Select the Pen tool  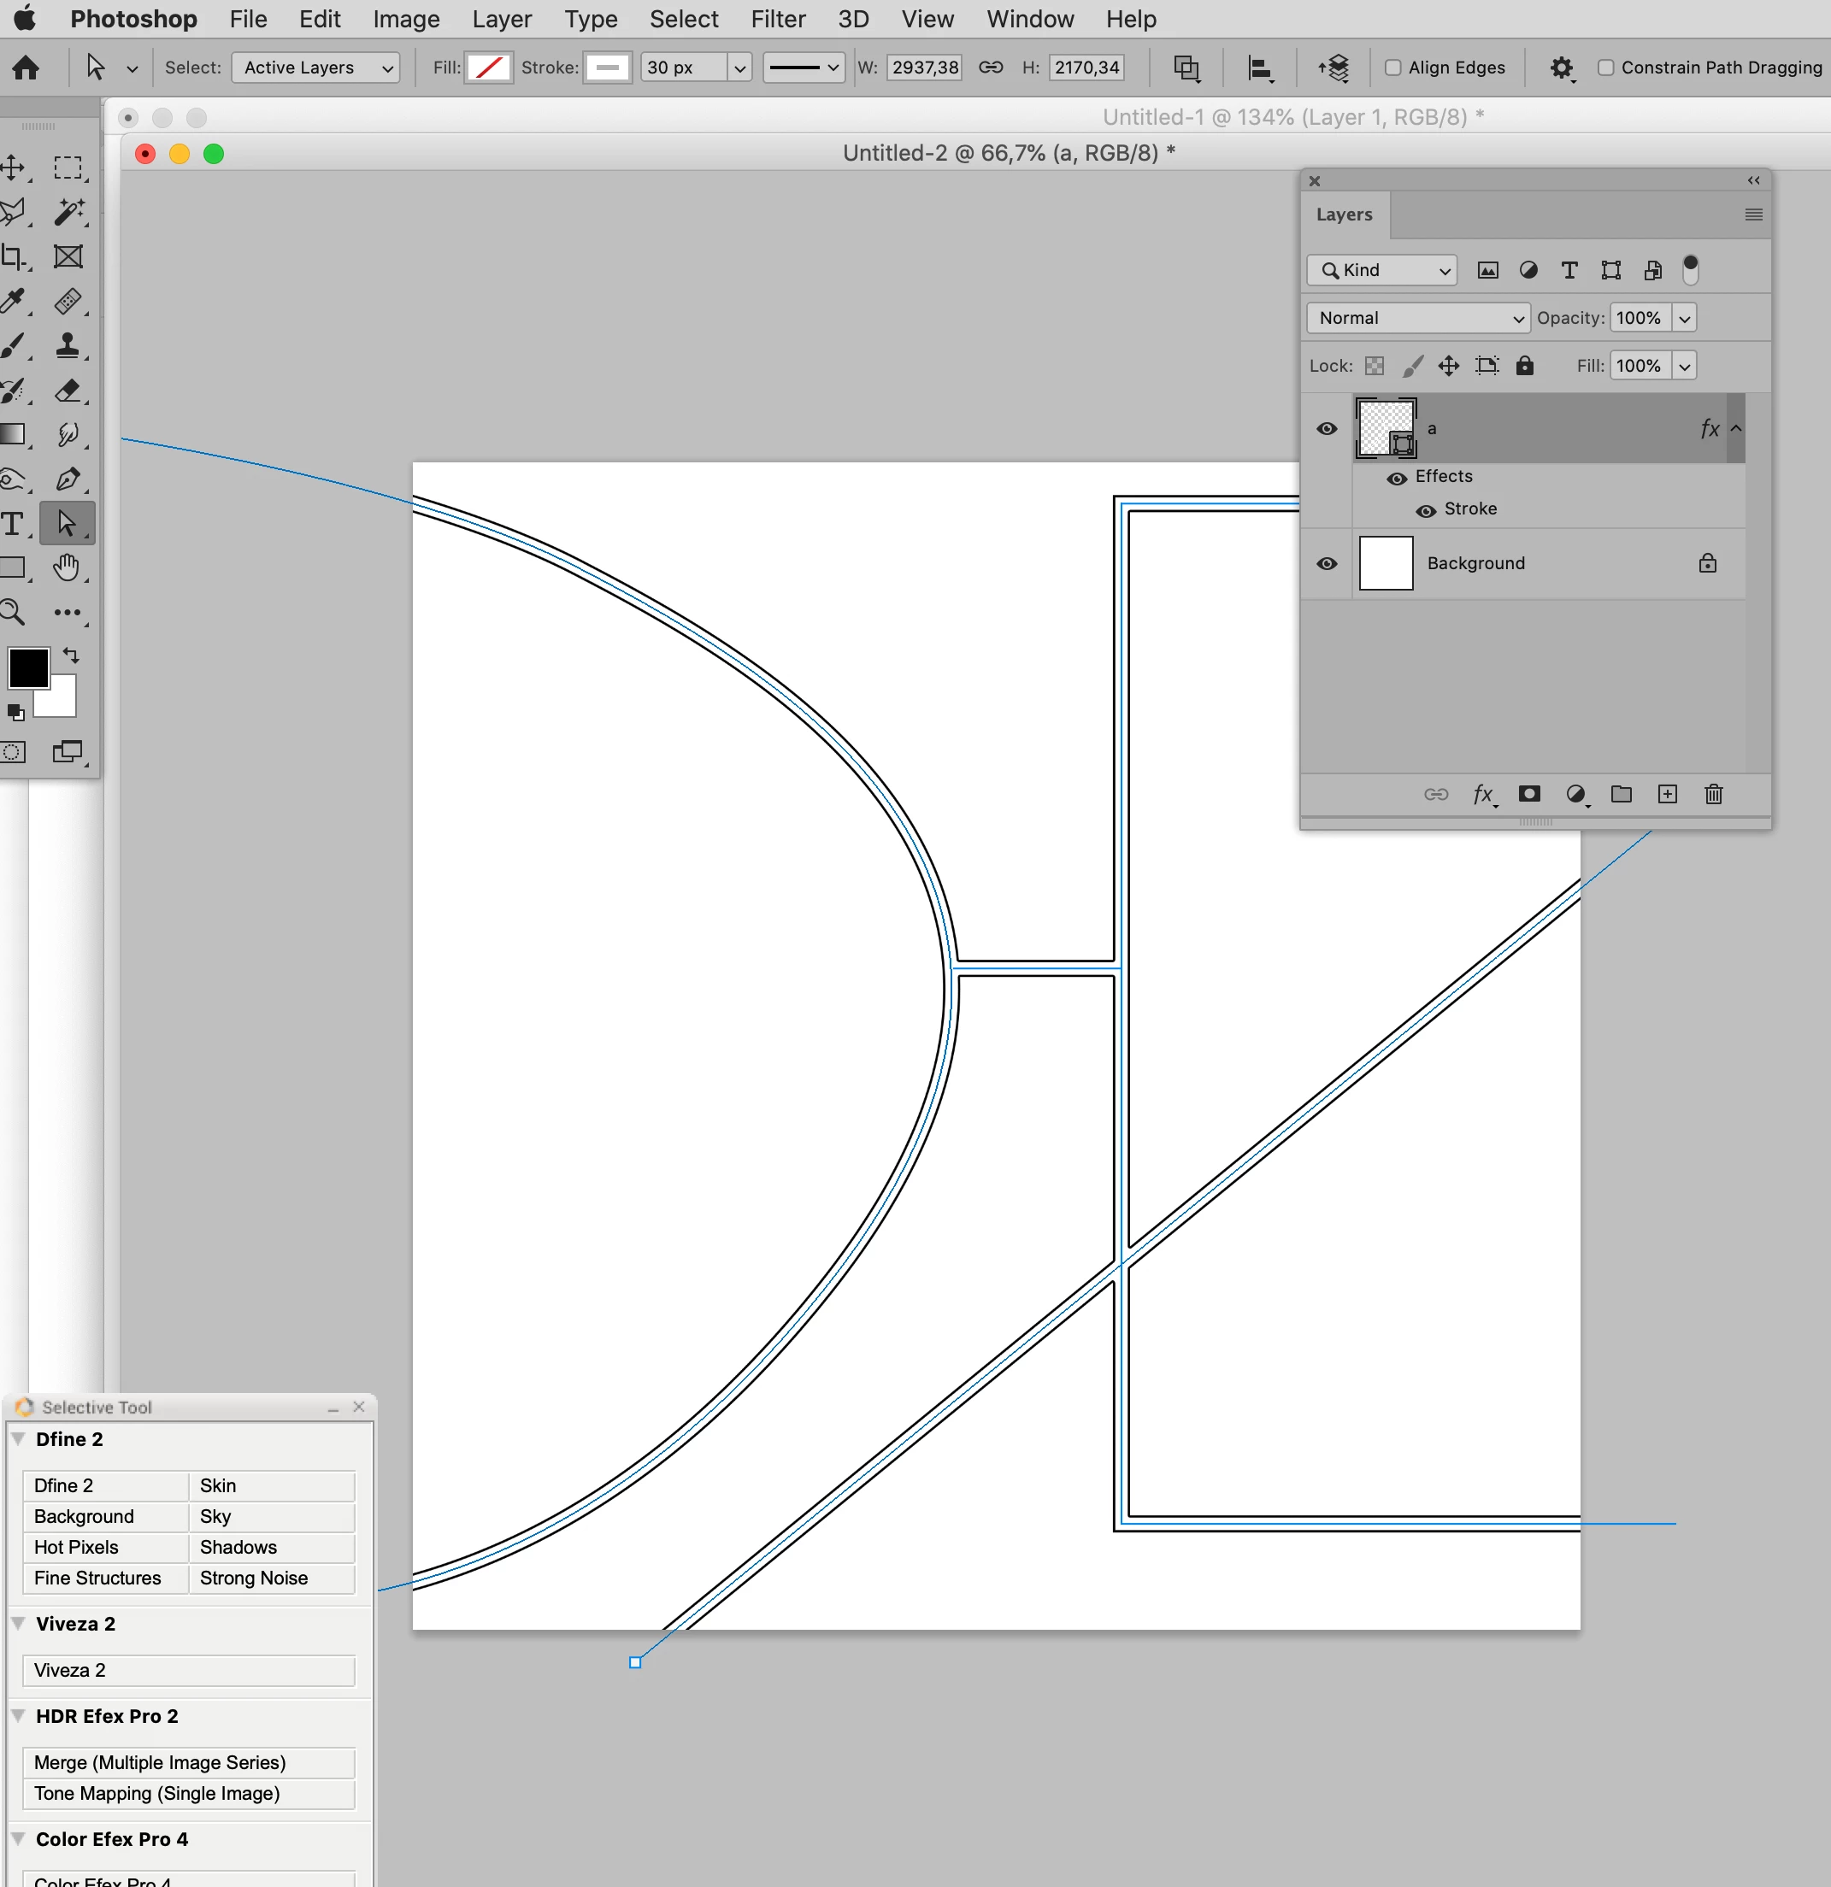click(68, 479)
